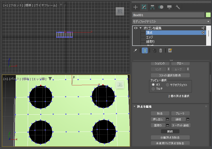Click 分離頂点を除去 button
The width and height of the screenshot is (212, 149).
click(x=170, y=137)
